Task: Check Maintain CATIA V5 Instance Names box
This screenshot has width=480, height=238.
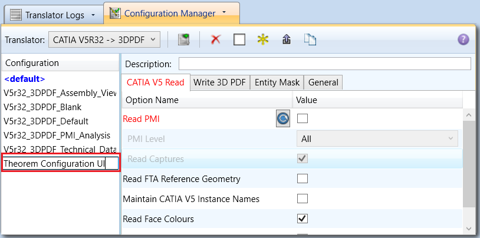Action: [x=303, y=199]
